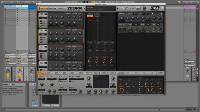Go to next preset with right arrow
The width and height of the screenshot is (200, 112).
117,8
